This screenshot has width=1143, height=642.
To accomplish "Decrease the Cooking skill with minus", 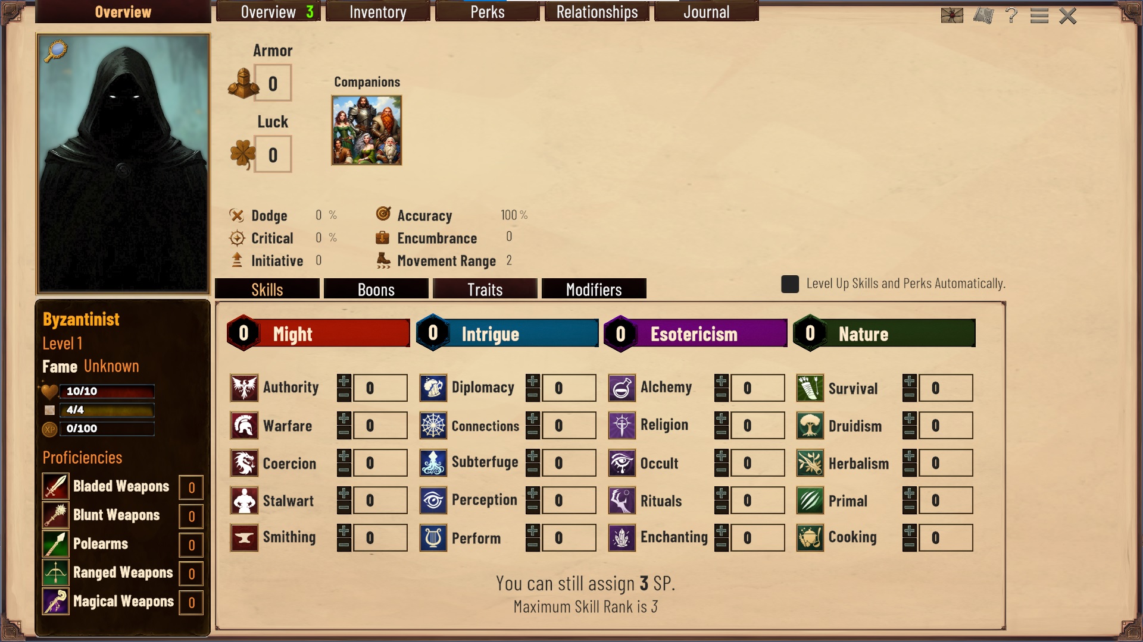I will point(909,545).
